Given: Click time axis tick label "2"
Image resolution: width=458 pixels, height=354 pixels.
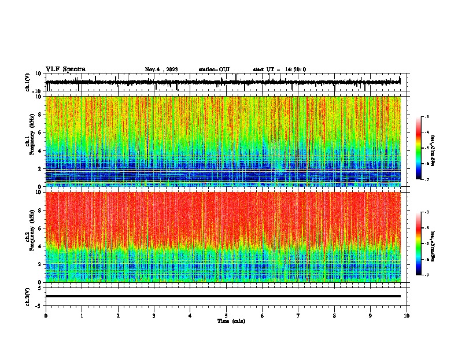Looking at the screenshot, I should pos(118,316).
